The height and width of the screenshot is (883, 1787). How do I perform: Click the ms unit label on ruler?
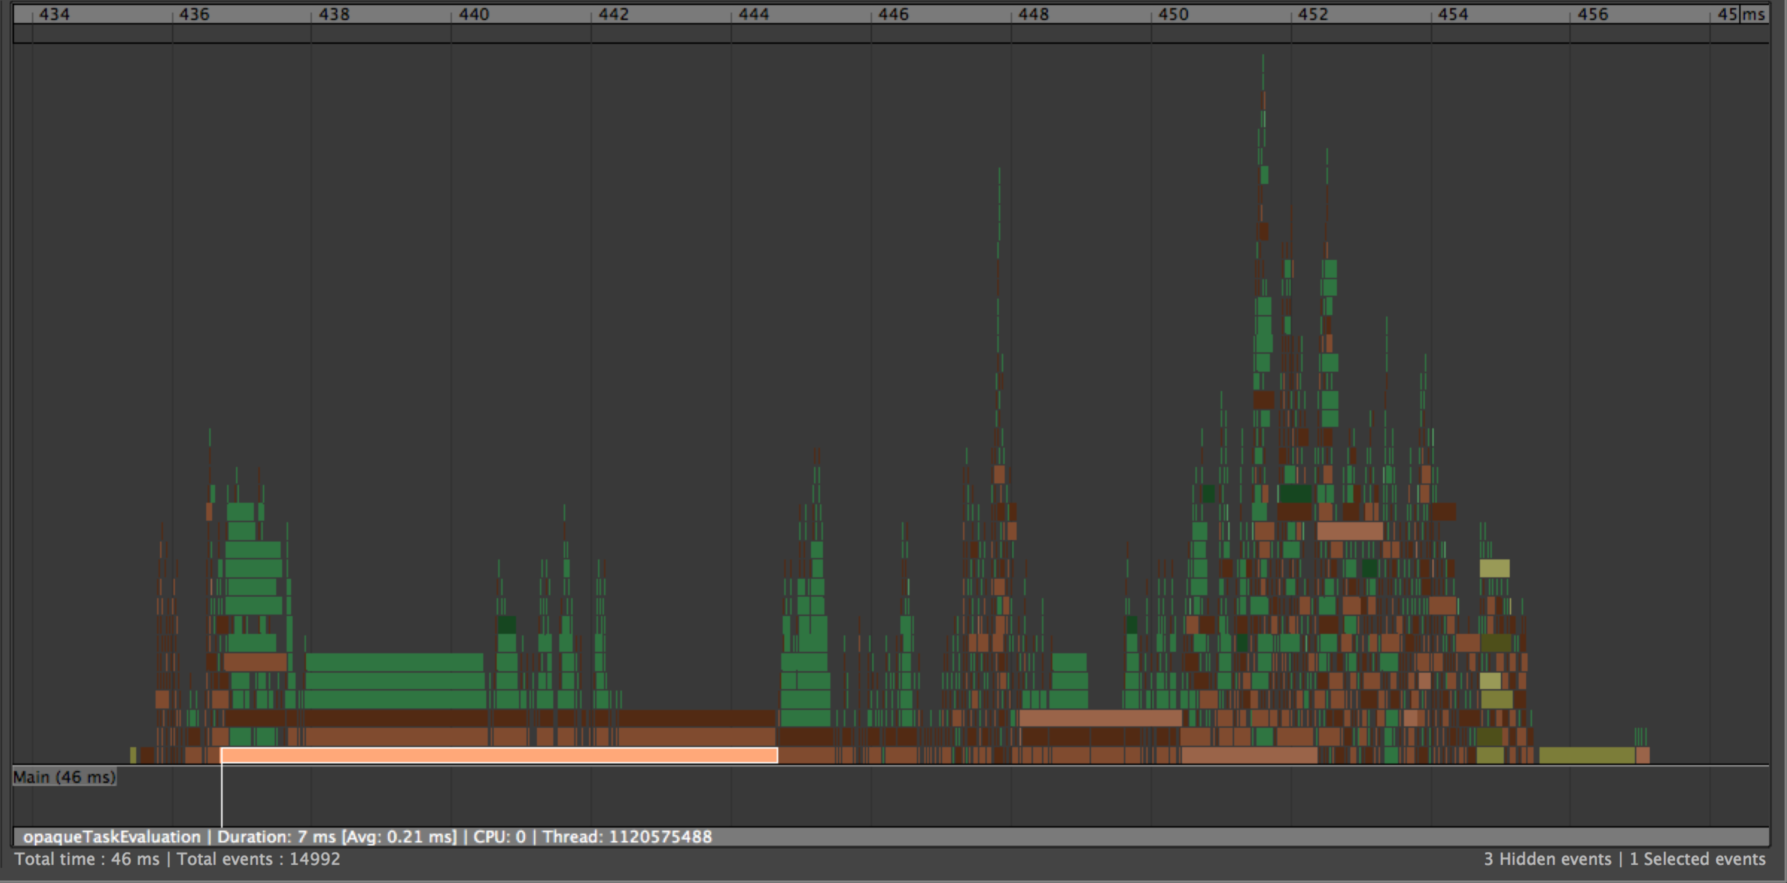pos(1754,14)
